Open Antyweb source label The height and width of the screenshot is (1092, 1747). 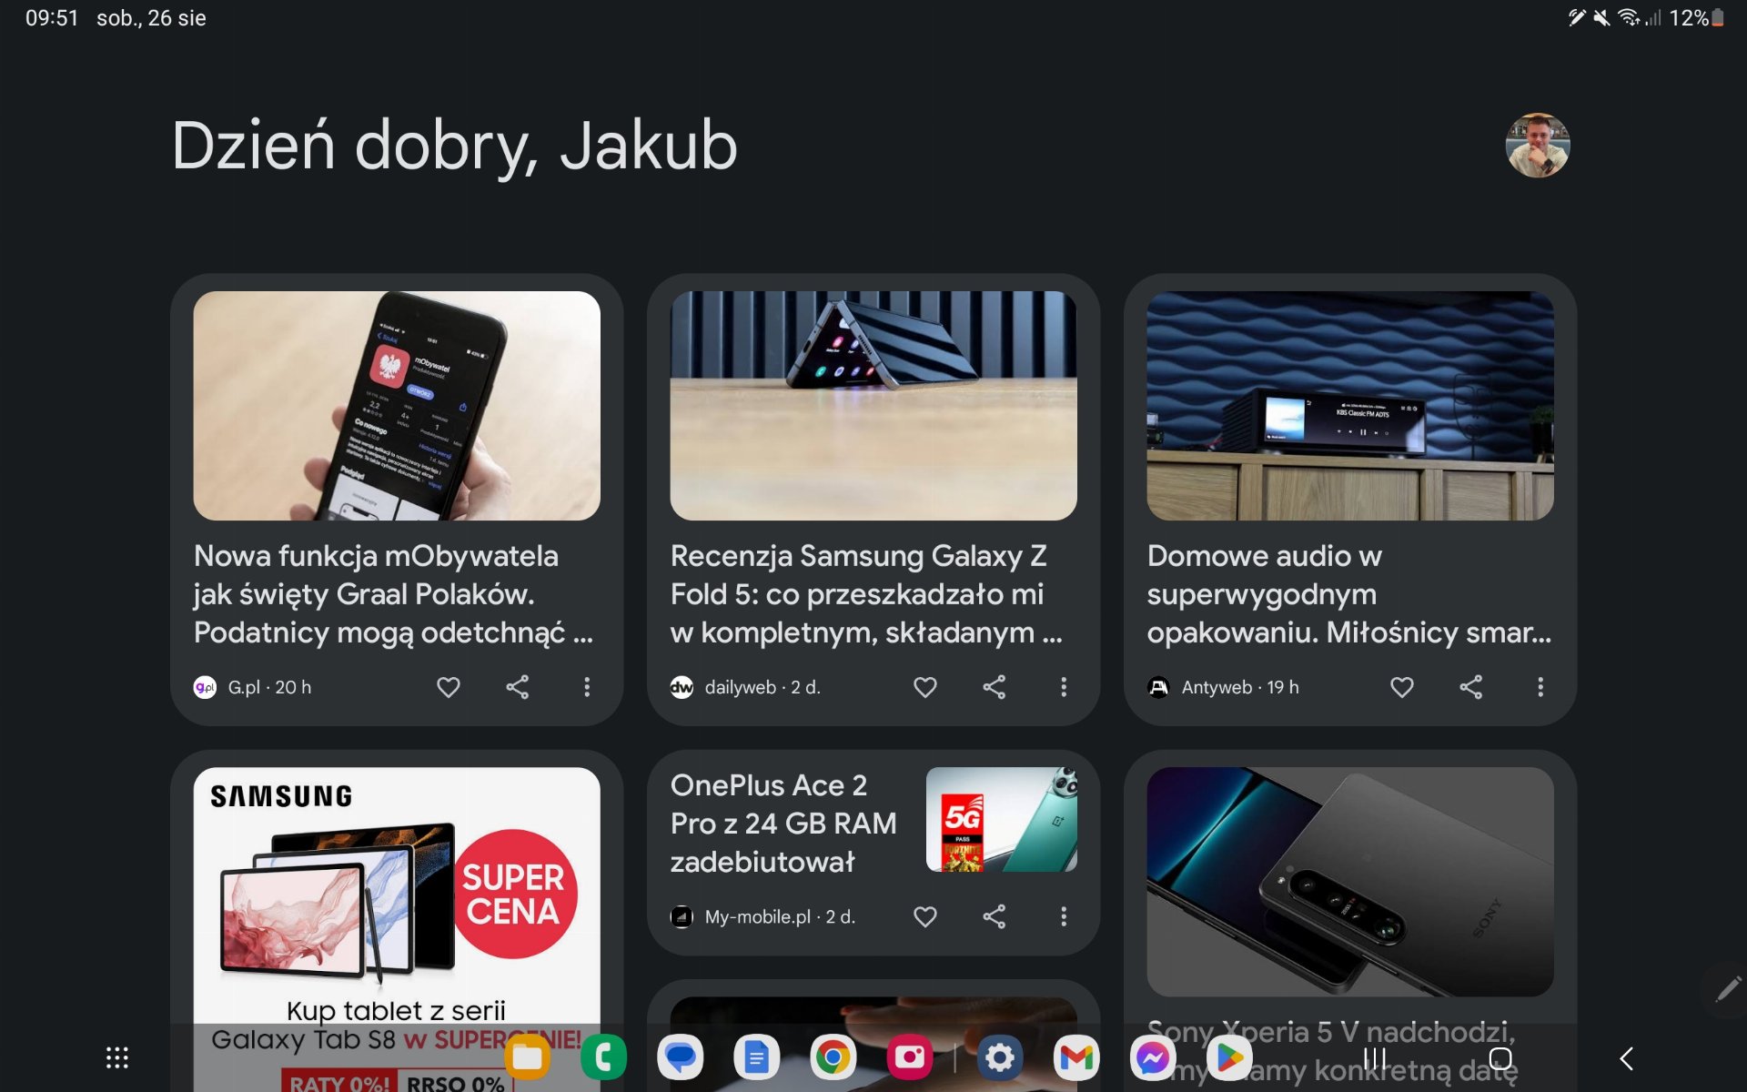click(1224, 687)
